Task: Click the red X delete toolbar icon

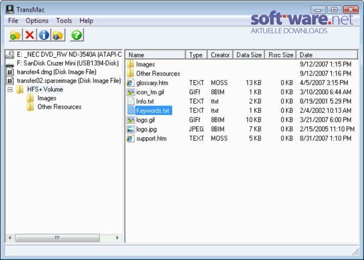Action: tap(30, 35)
